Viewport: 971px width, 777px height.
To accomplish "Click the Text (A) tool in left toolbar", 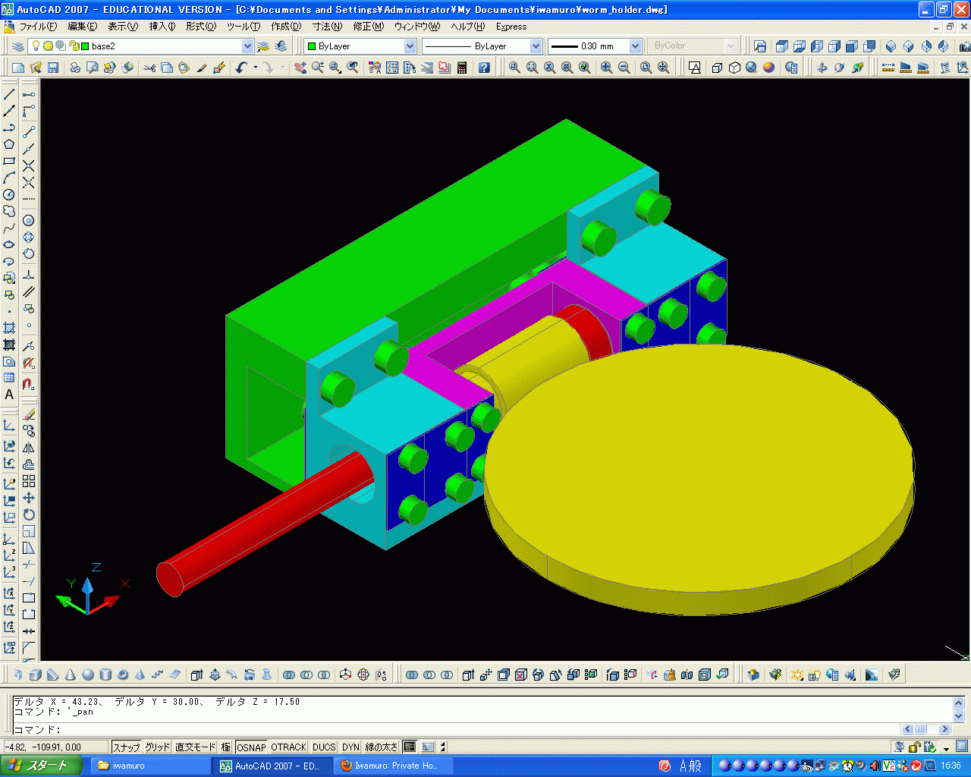I will (9, 395).
